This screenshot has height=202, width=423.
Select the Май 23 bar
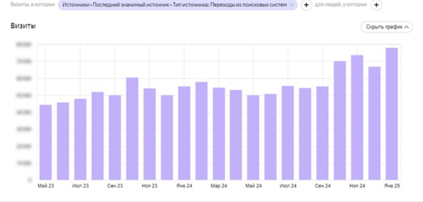[x=45, y=142]
